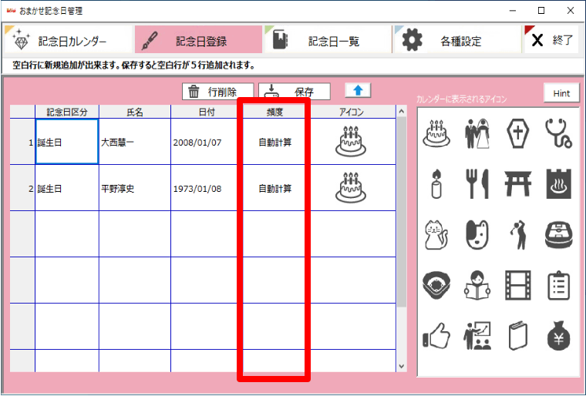Click the 頻度 column header
Image resolution: width=586 pixels, height=396 pixels.
click(x=274, y=112)
